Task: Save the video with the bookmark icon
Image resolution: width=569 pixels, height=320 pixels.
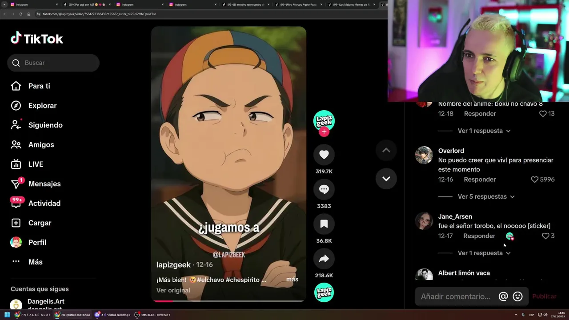Action: [324, 224]
